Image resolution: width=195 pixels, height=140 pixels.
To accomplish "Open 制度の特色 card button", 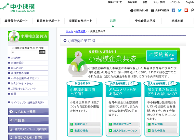I will [x=84, y=131].
